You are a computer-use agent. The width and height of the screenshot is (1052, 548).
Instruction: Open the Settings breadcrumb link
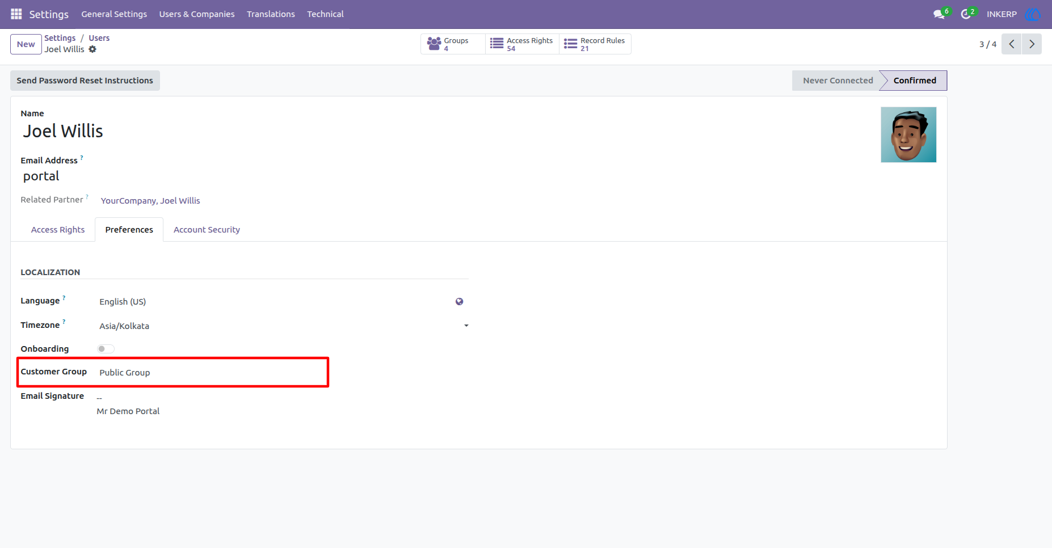60,38
